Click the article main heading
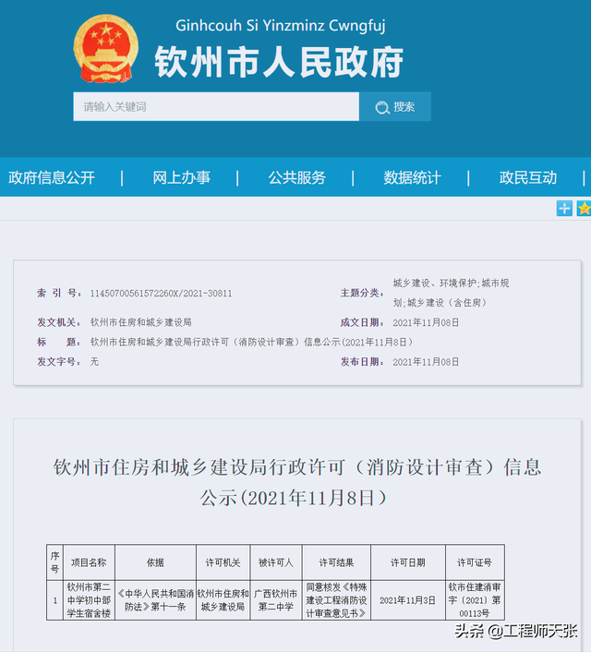 [x=297, y=482]
